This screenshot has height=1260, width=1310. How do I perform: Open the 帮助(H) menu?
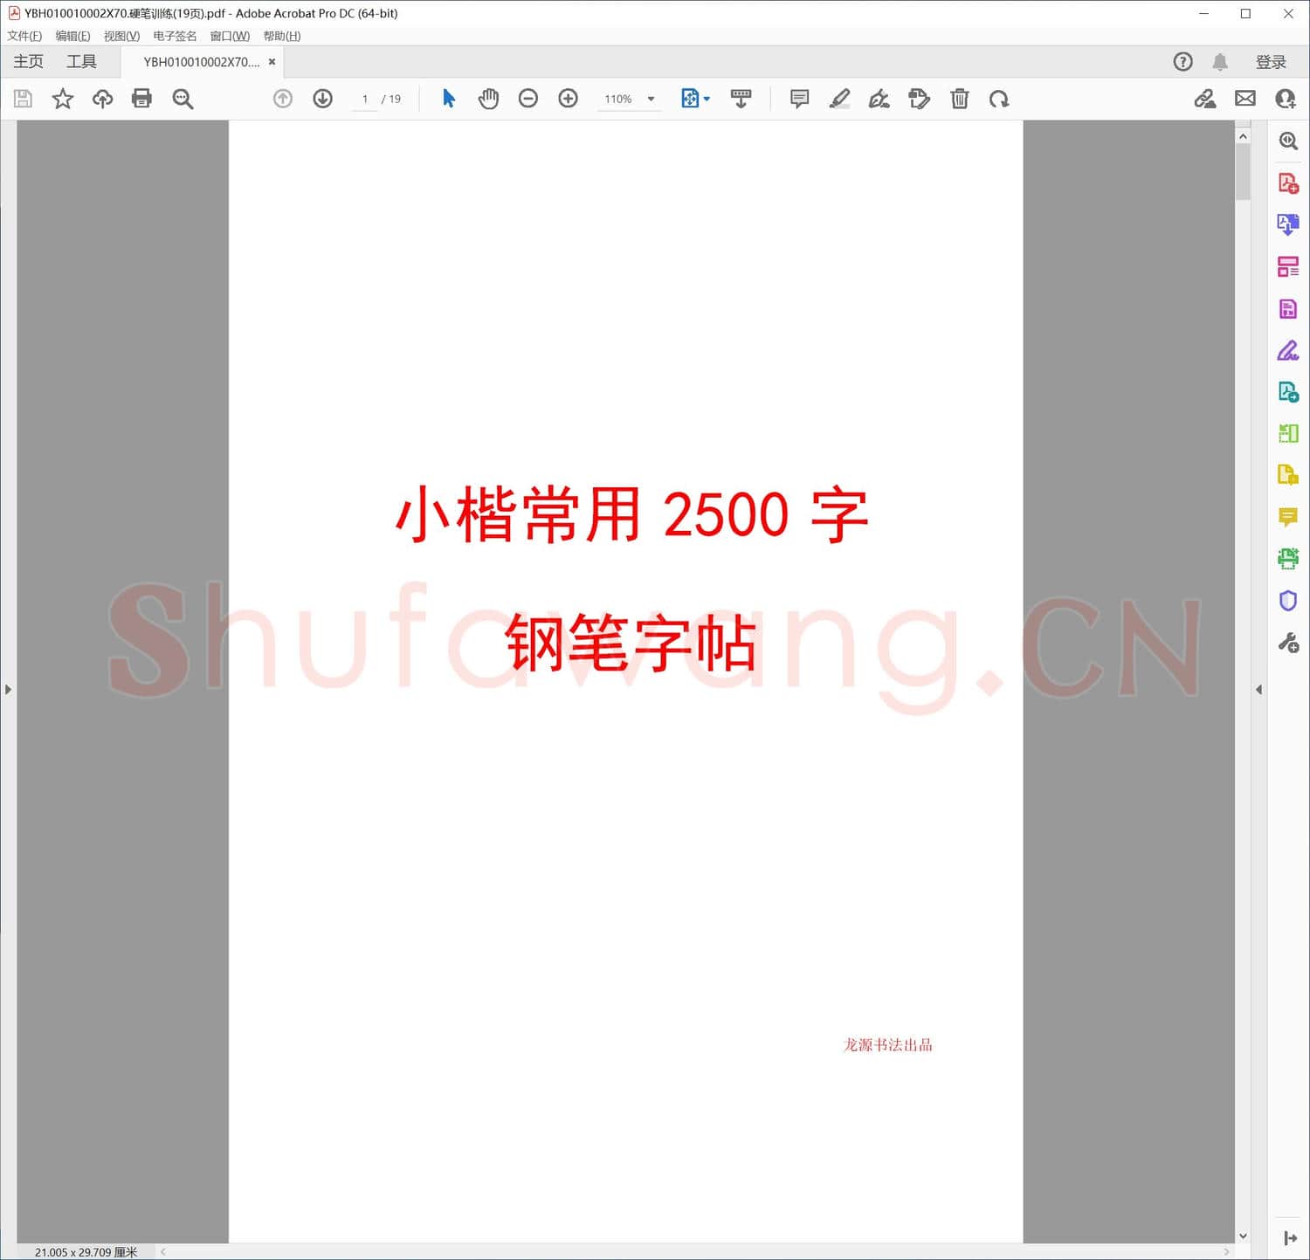tap(281, 36)
